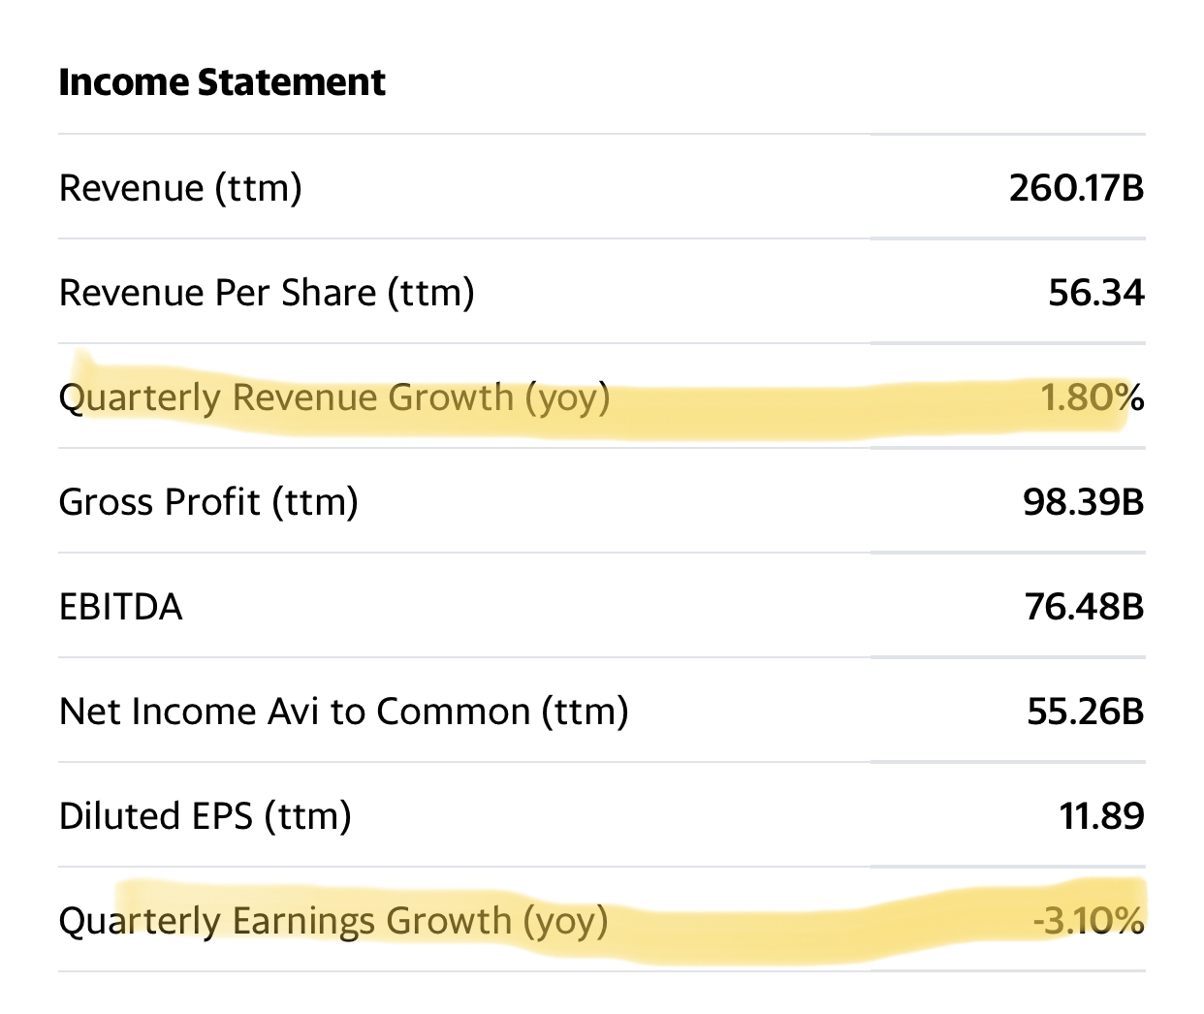1204x1014 pixels.
Task: Select the Quarterly Earnings Growth (yoy) label
Action: (333, 921)
